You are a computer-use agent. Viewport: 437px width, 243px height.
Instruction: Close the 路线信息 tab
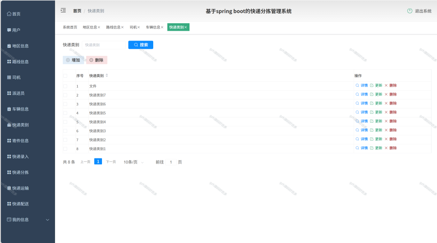pos(122,27)
